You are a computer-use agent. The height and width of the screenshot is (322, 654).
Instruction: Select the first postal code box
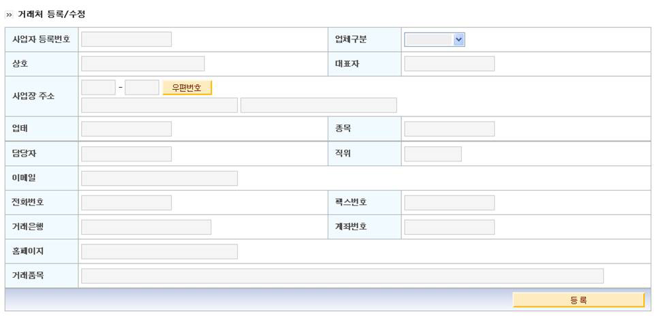point(98,88)
